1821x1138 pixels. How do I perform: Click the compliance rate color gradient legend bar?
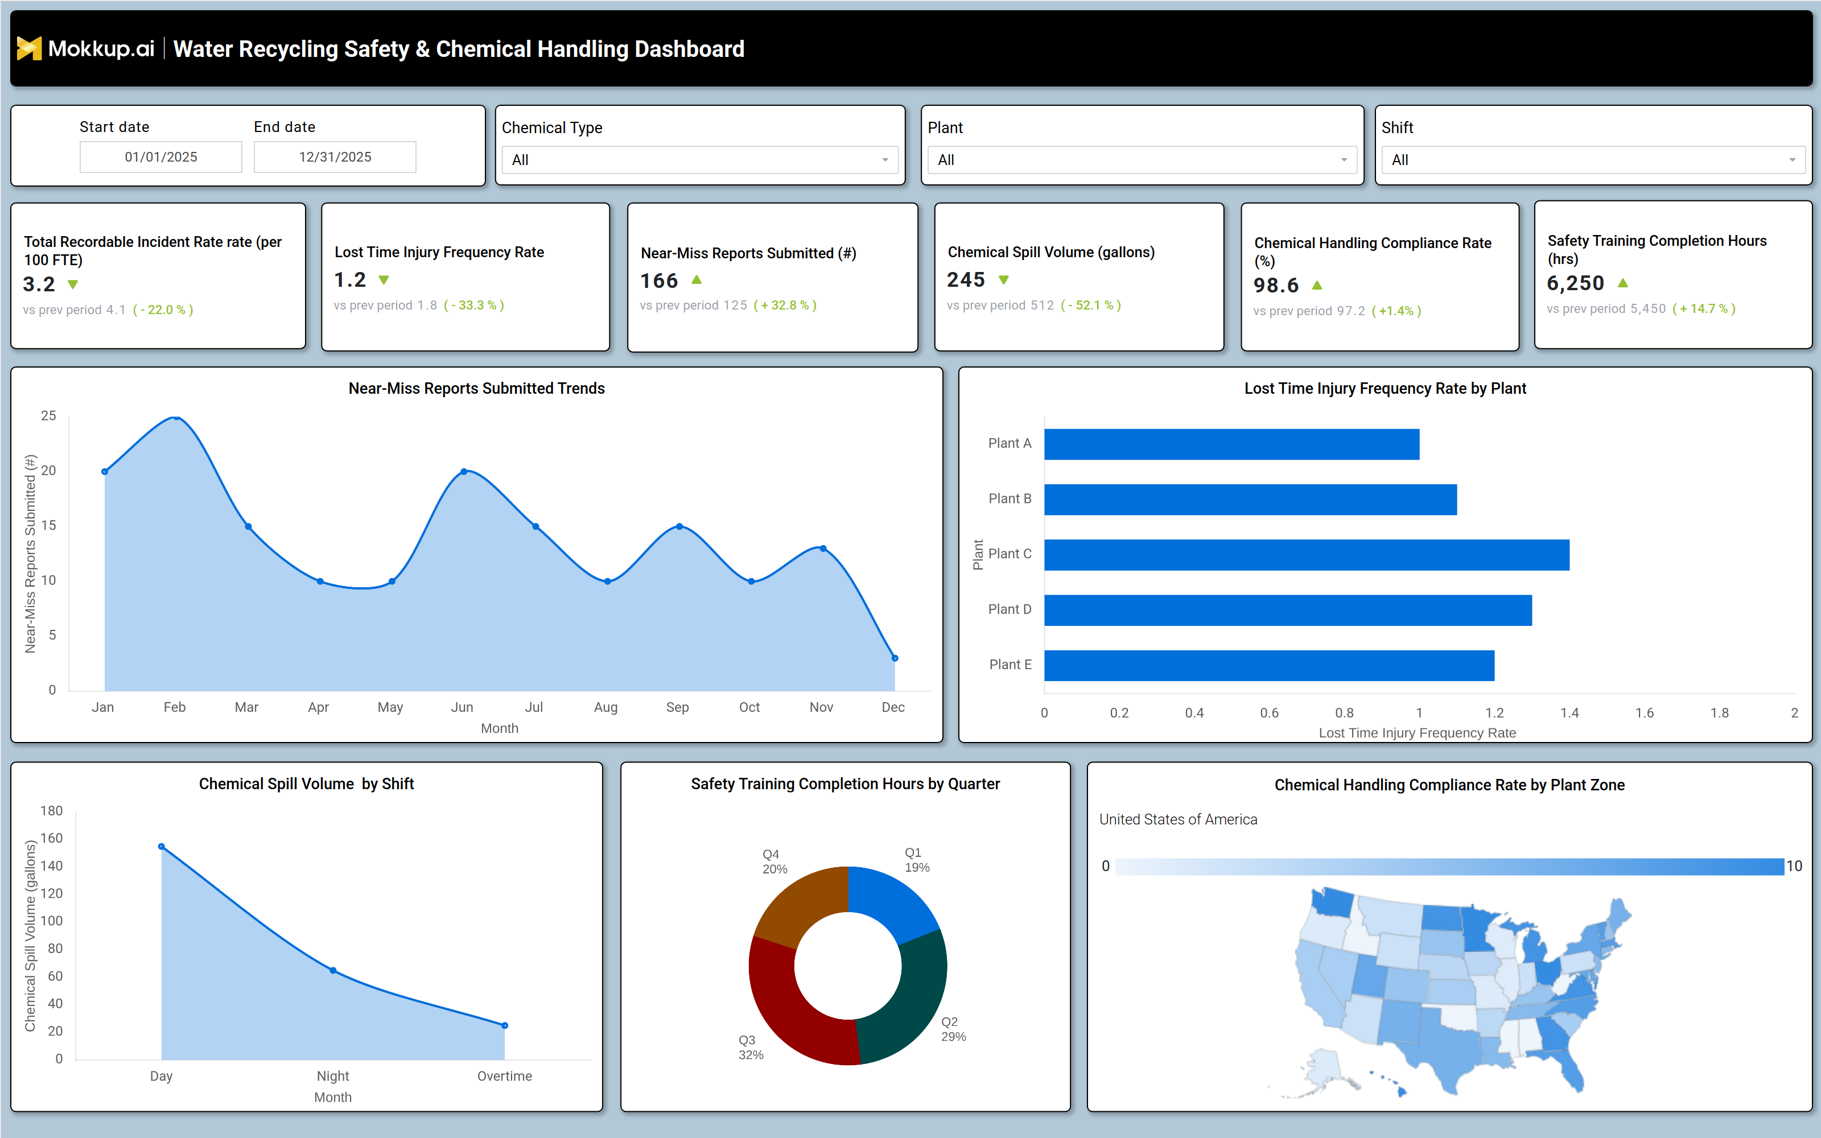pyautogui.click(x=1449, y=866)
